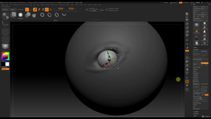Click the Divide button
This screenshot has width=211, height=119.
[x=196, y=64]
